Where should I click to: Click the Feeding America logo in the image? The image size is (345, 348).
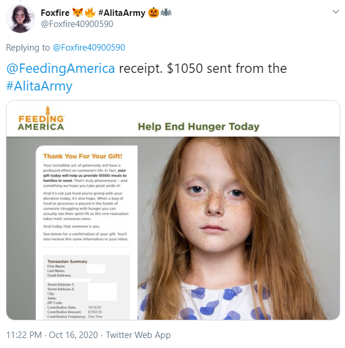point(41,119)
